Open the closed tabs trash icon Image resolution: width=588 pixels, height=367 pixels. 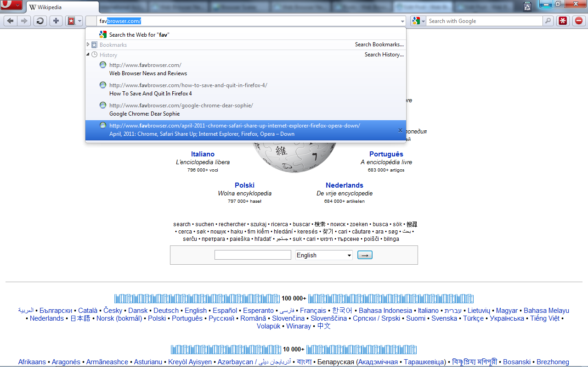click(x=527, y=6)
